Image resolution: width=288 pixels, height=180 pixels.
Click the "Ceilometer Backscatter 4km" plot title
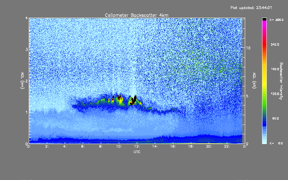(136, 15)
